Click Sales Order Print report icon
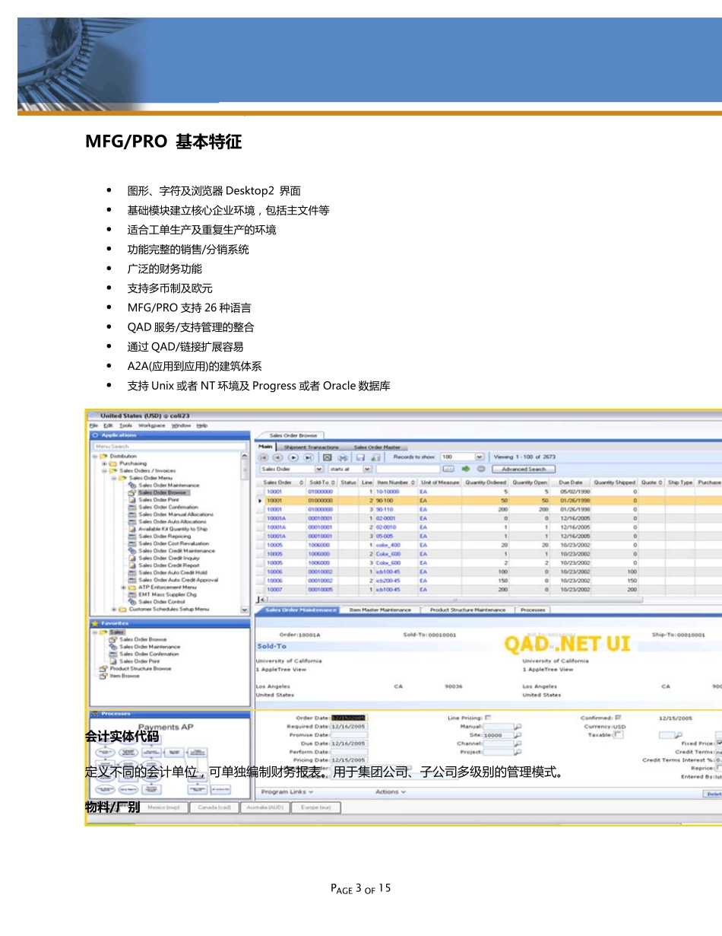The height and width of the screenshot is (936, 722). click(x=132, y=500)
